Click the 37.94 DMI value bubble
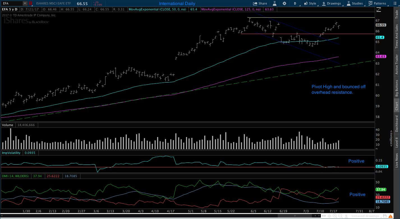The height and width of the screenshot is (219, 400). [x=381, y=190]
